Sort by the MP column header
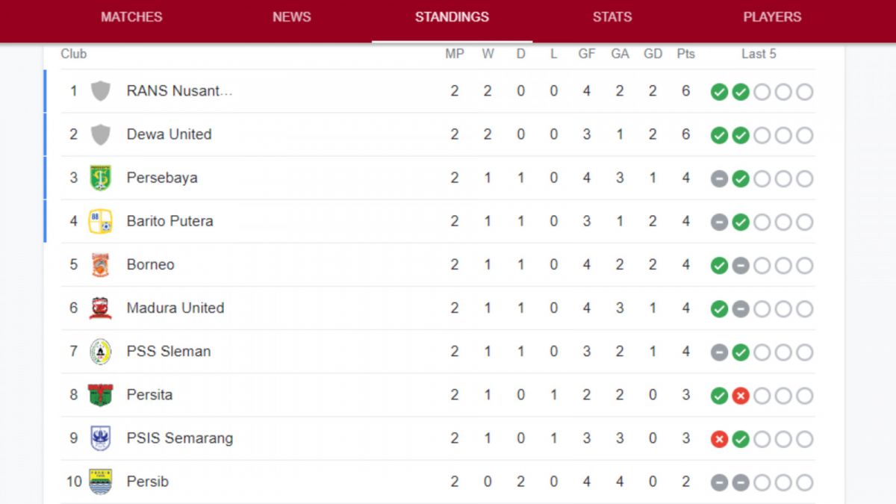 455,53
